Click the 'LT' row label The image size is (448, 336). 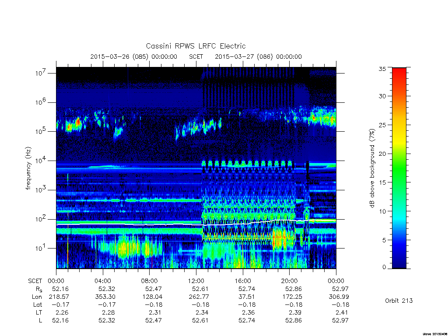(x=38, y=312)
